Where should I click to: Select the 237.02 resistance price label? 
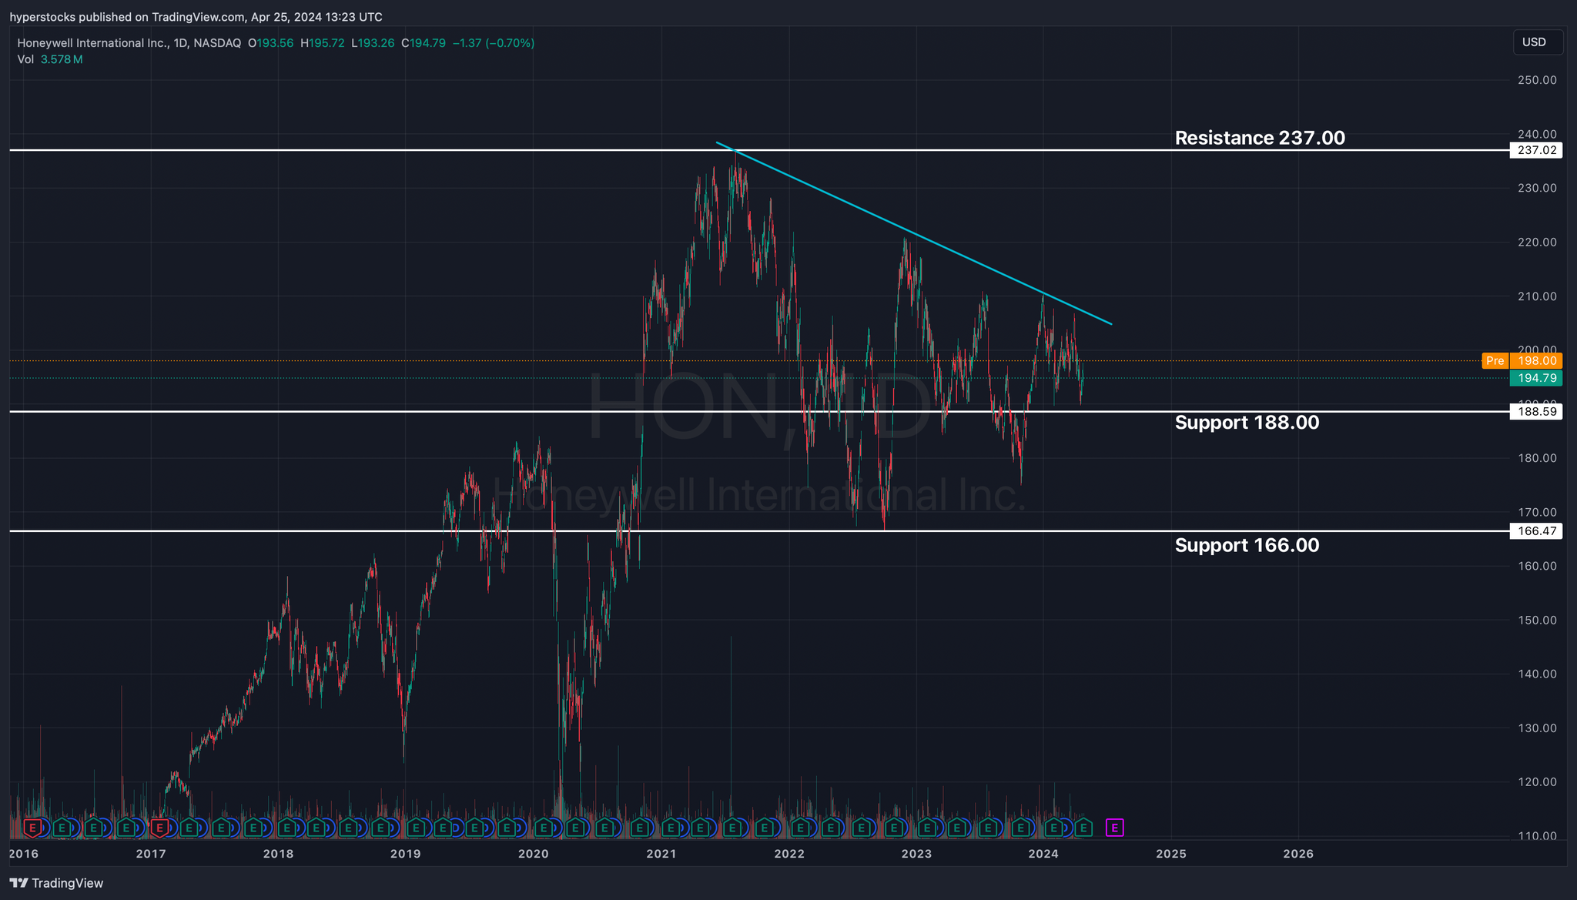point(1536,150)
